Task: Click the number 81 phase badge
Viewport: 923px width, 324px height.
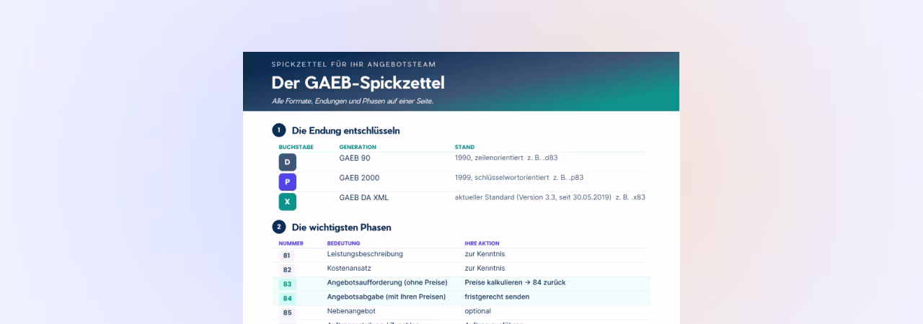Action: coord(287,256)
